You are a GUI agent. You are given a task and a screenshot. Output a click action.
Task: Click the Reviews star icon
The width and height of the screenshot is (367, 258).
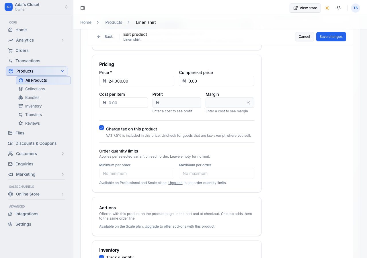pos(21,123)
